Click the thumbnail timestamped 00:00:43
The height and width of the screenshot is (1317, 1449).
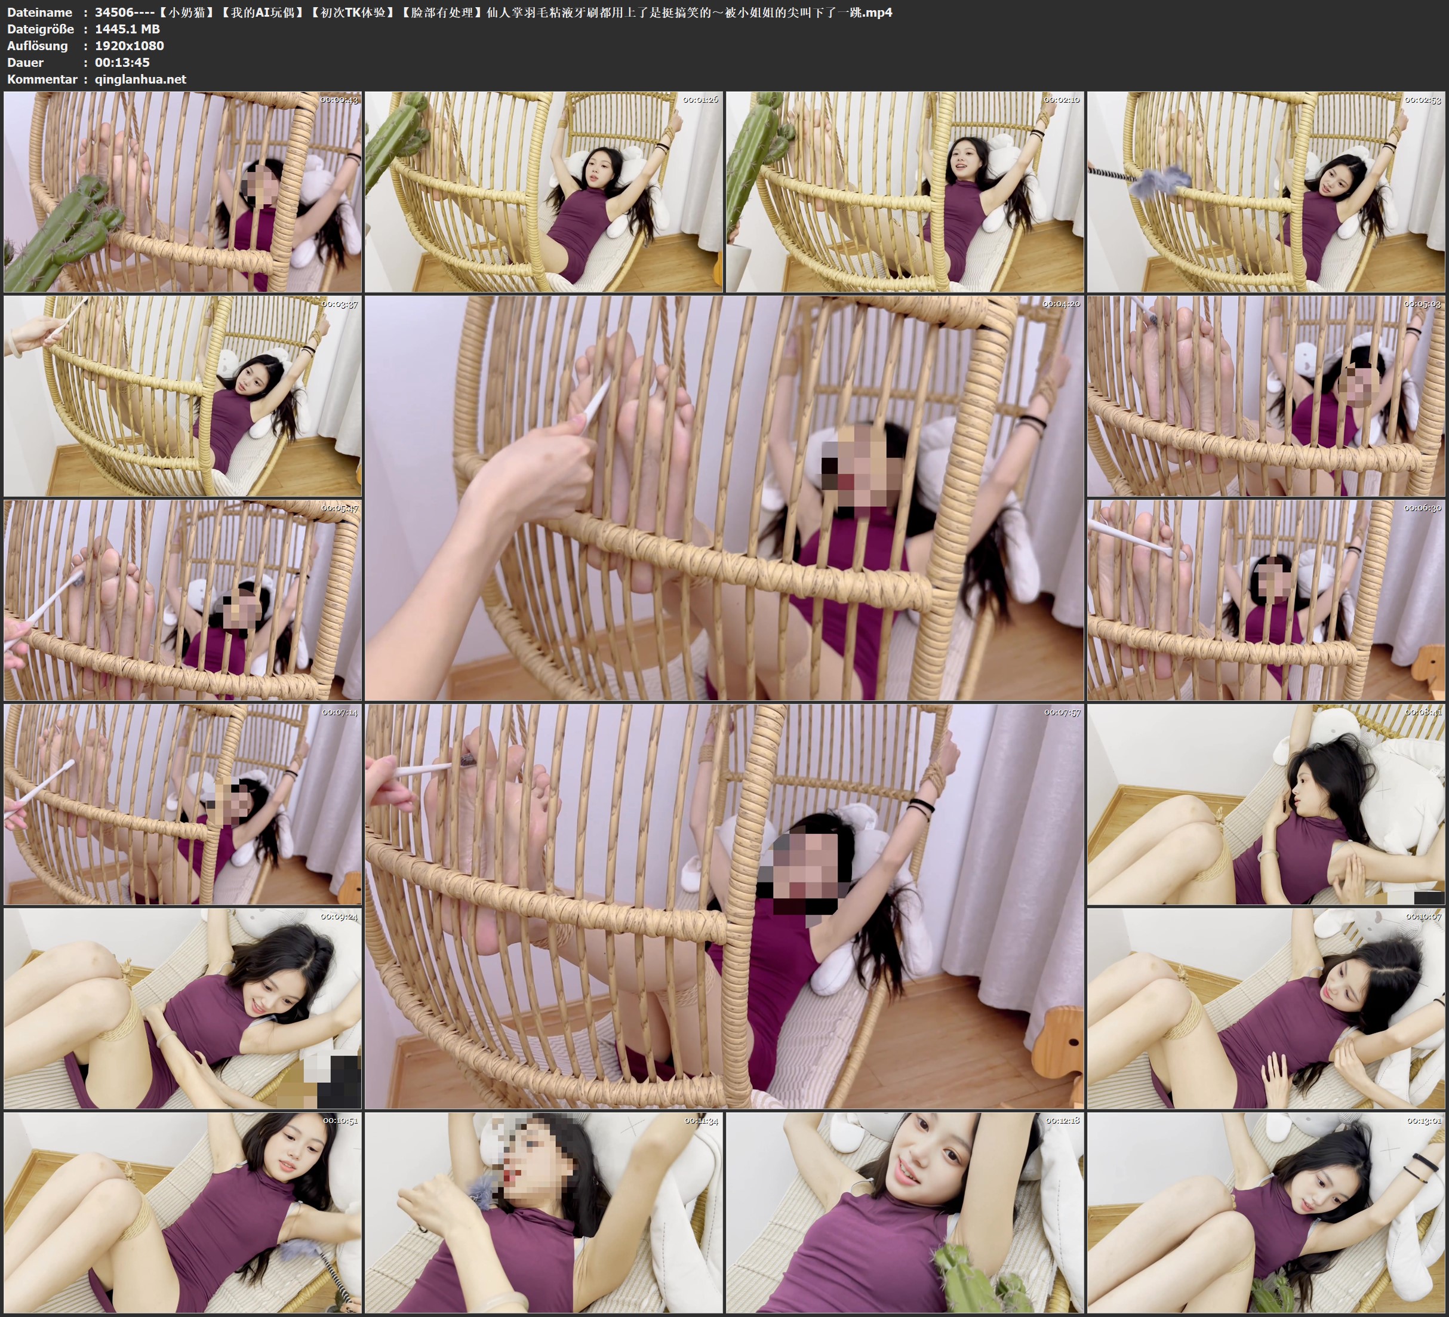click(183, 192)
